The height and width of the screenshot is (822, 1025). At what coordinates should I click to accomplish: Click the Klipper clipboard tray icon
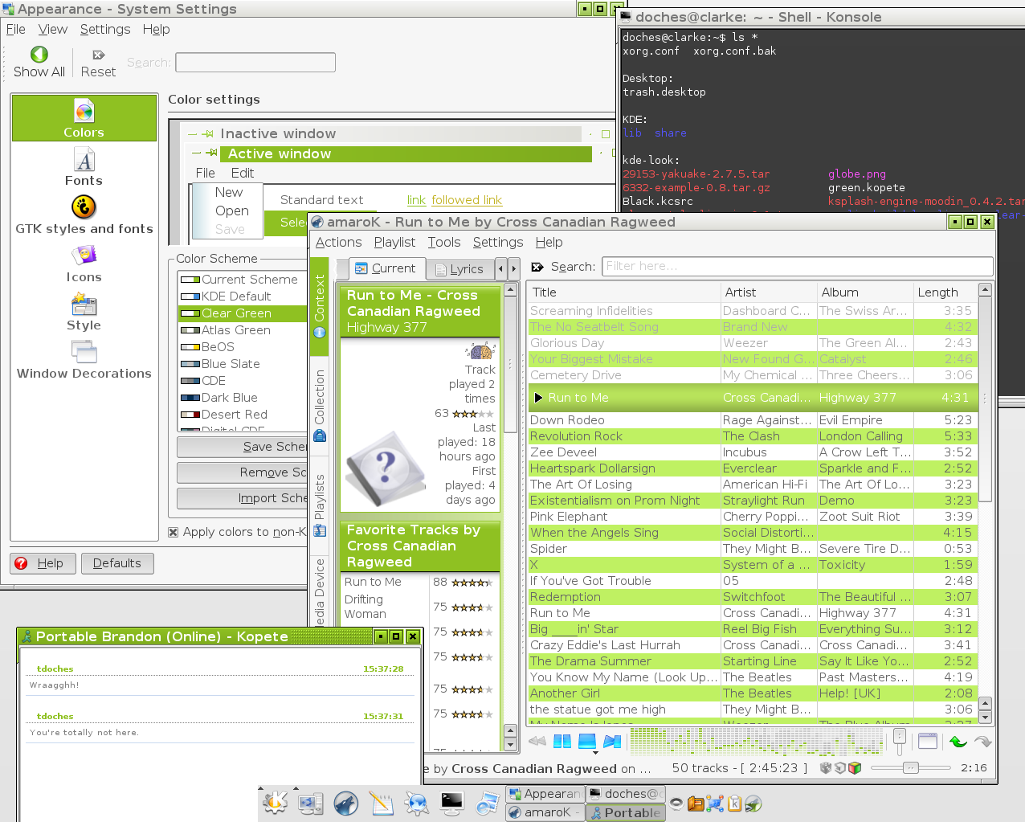(734, 803)
